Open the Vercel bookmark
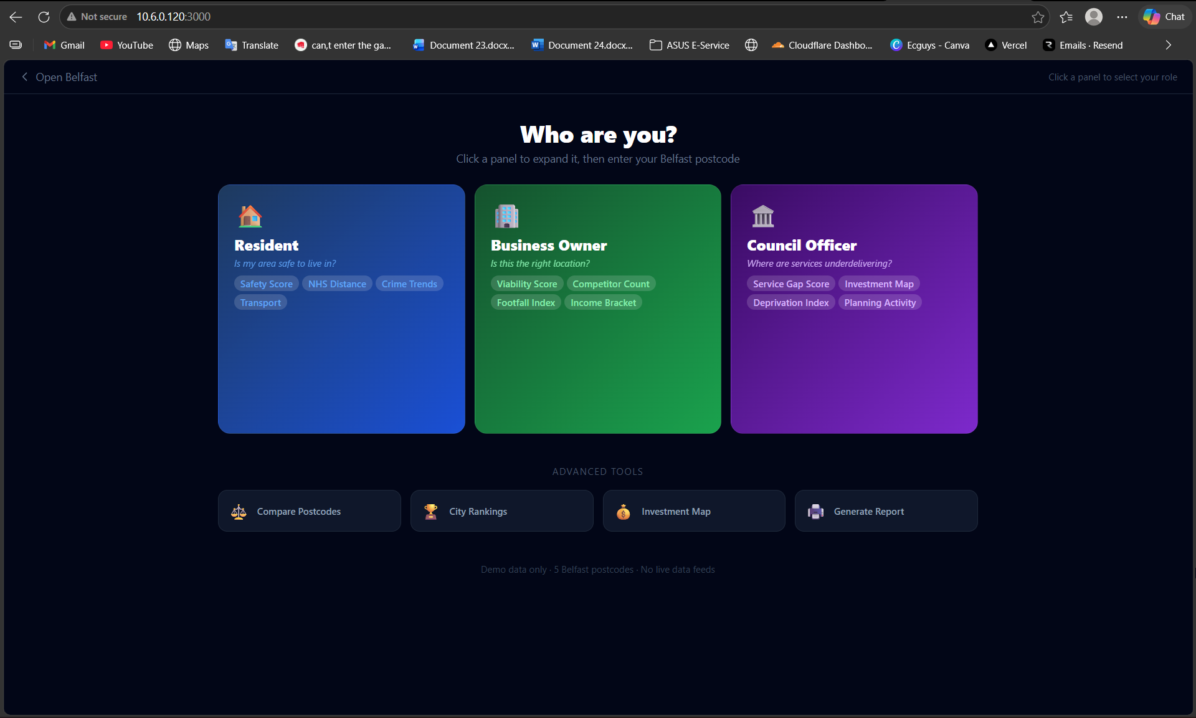This screenshot has width=1196, height=718. [x=1006, y=45]
